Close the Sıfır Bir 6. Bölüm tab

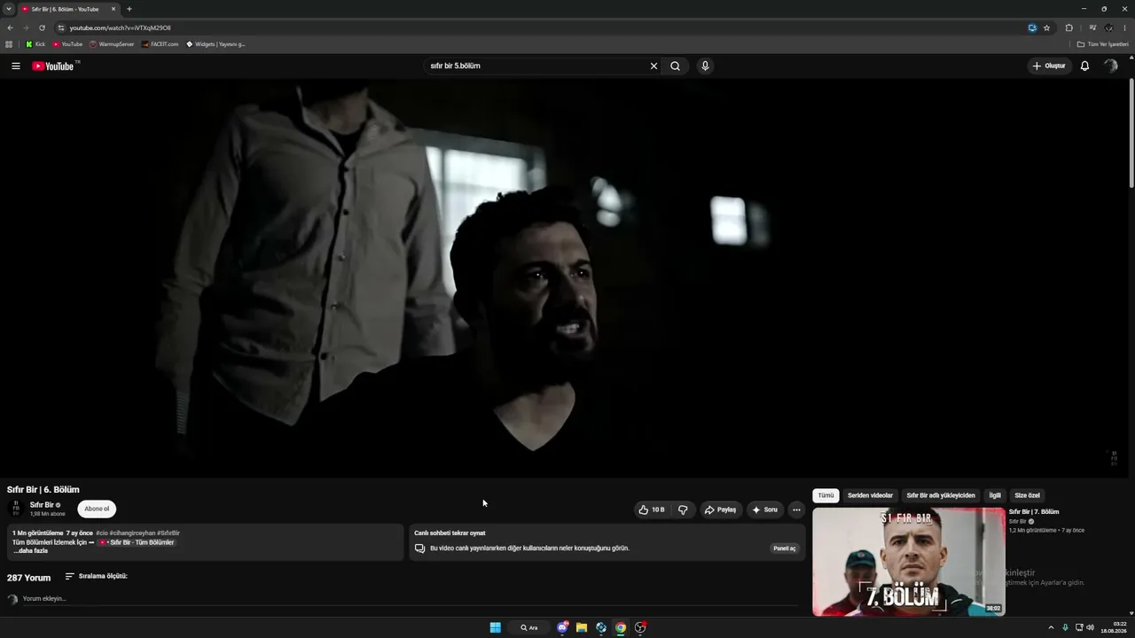[113, 9]
